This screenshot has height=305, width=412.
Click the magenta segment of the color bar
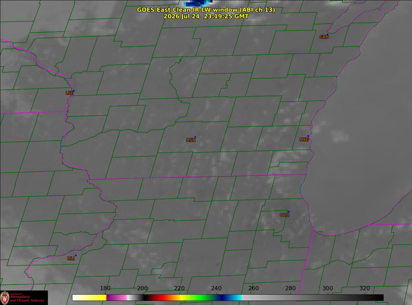pyautogui.click(x=116, y=297)
